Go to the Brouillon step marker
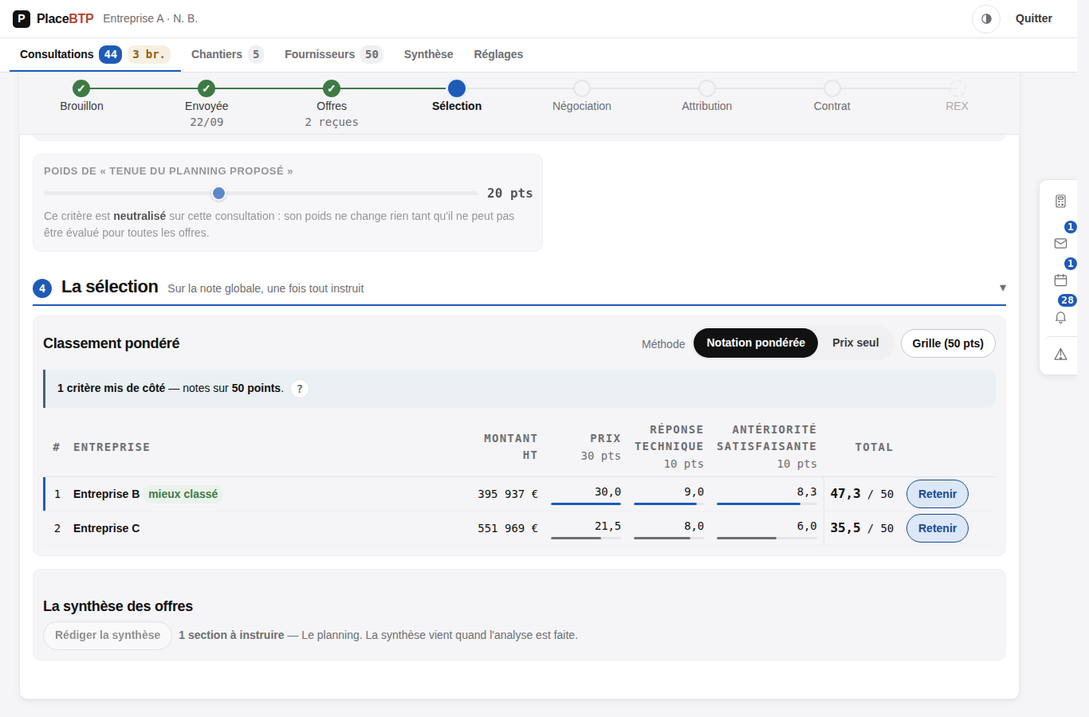1089x717 pixels. (x=81, y=88)
